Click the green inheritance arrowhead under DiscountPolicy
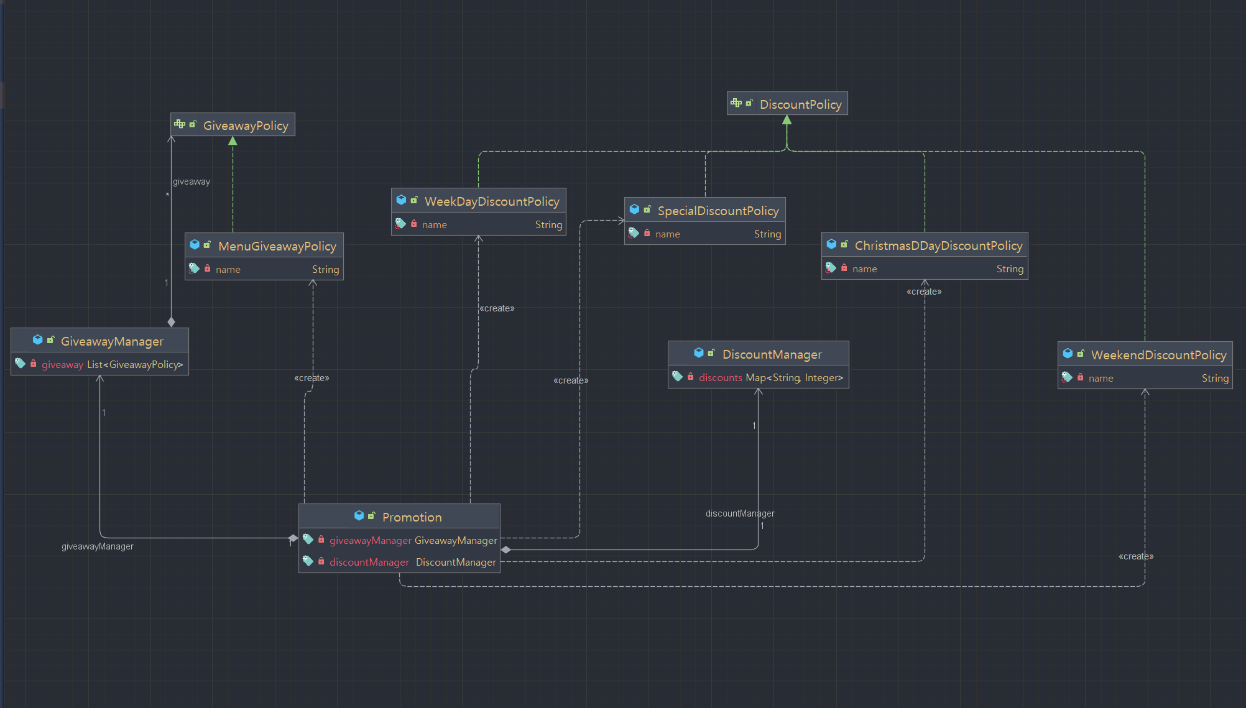Viewport: 1246px width, 708px height. [787, 120]
